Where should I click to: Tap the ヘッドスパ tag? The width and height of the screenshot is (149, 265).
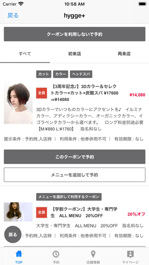81,74
